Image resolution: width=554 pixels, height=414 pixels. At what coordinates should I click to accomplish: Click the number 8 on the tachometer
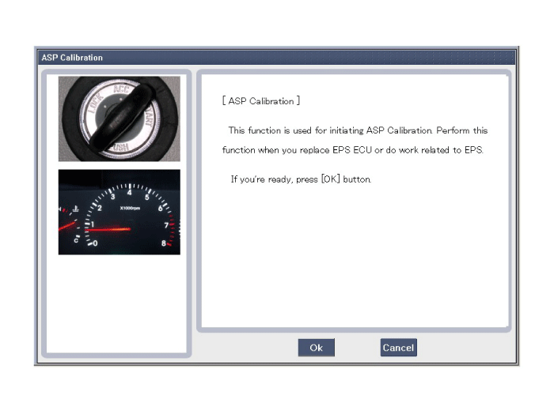[x=164, y=243]
